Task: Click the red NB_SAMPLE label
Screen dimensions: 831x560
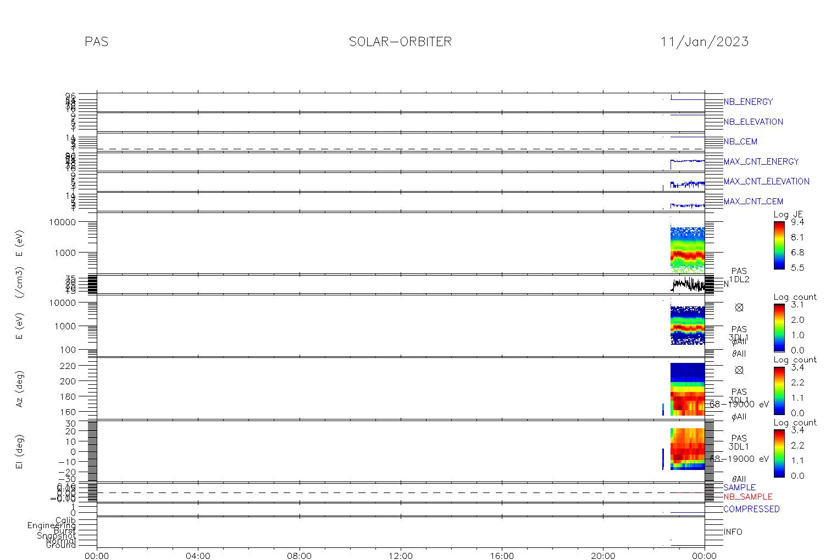Action: click(747, 497)
